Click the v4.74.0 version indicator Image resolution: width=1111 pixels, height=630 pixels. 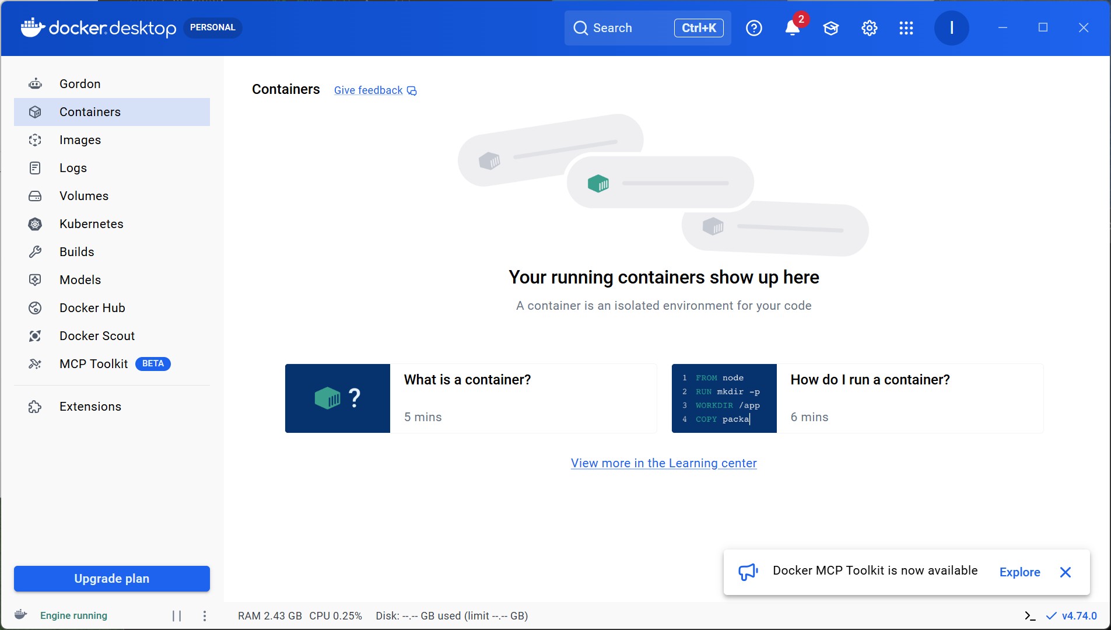pyautogui.click(x=1080, y=616)
